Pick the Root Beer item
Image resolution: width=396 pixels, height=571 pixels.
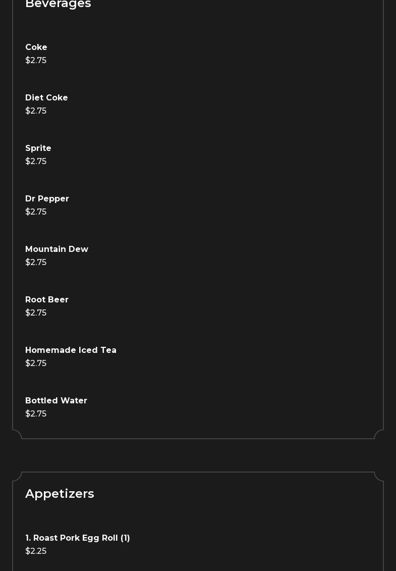coord(47,300)
